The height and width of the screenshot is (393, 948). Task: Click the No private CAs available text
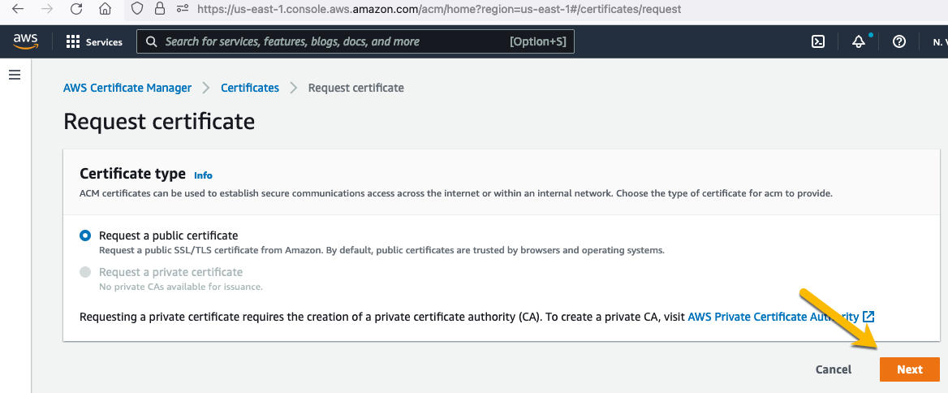point(181,287)
